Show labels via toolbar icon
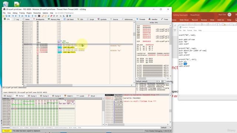This screenshot has width=237, height=133. coord(49,16)
